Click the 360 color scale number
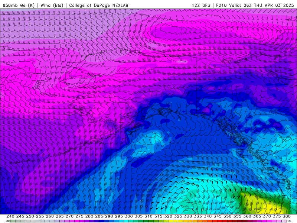Screen dimensions: 297x223 (247, 216)
